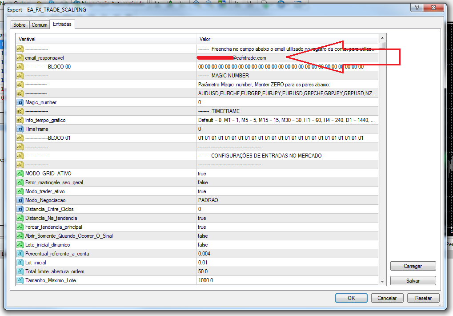Screen dimensions: 453x316
Task: Click the boolean icon beside MODO_GRID_ATIVO
Action: (x=20, y=174)
